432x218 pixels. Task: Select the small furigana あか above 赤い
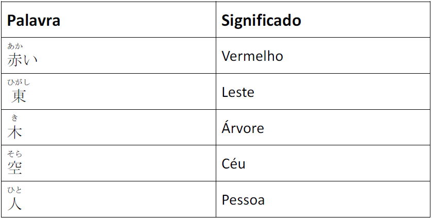click(x=15, y=46)
